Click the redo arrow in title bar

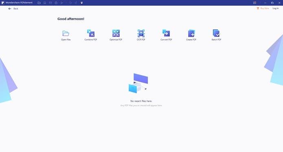[76, 3]
